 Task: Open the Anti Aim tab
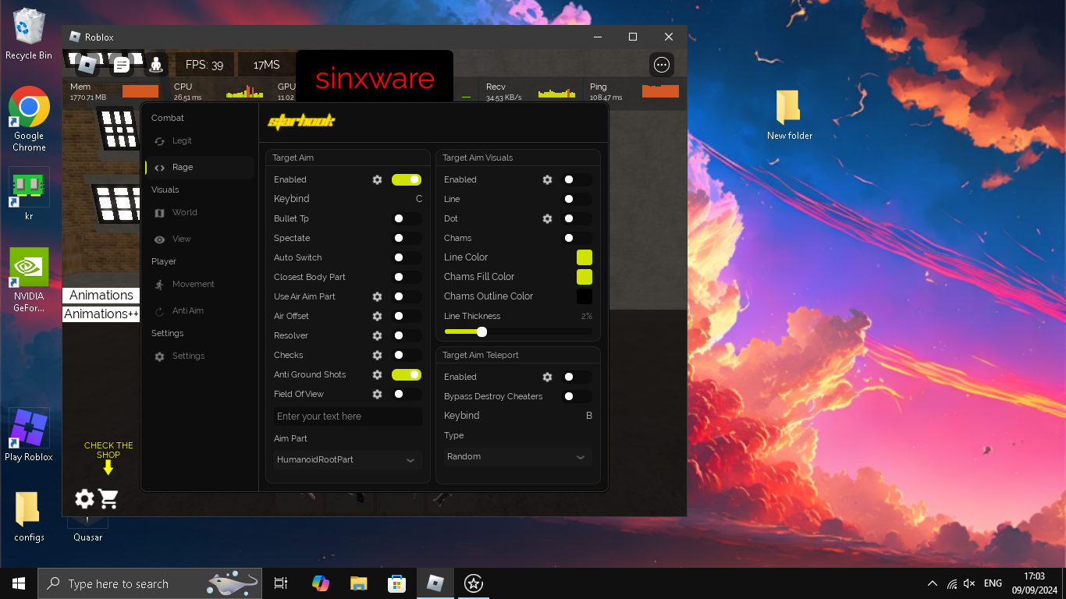pyautogui.click(x=200, y=311)
